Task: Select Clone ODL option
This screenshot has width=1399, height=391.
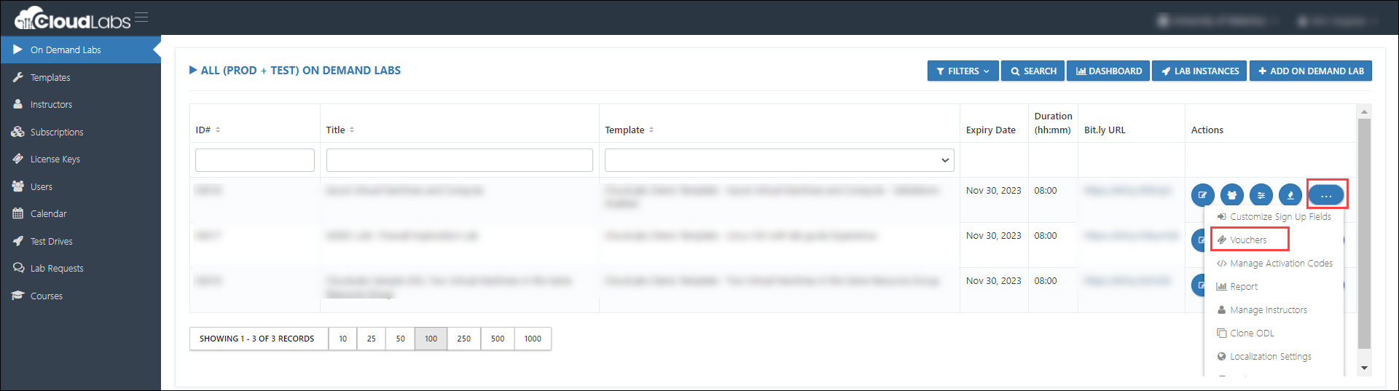Action: point(1245,333)
